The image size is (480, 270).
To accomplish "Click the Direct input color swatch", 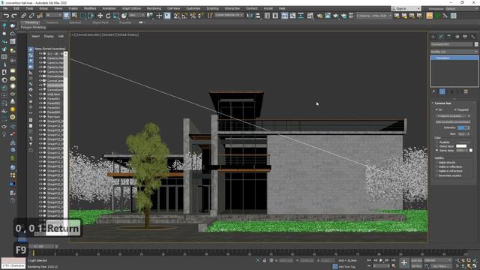I will 461,146.
